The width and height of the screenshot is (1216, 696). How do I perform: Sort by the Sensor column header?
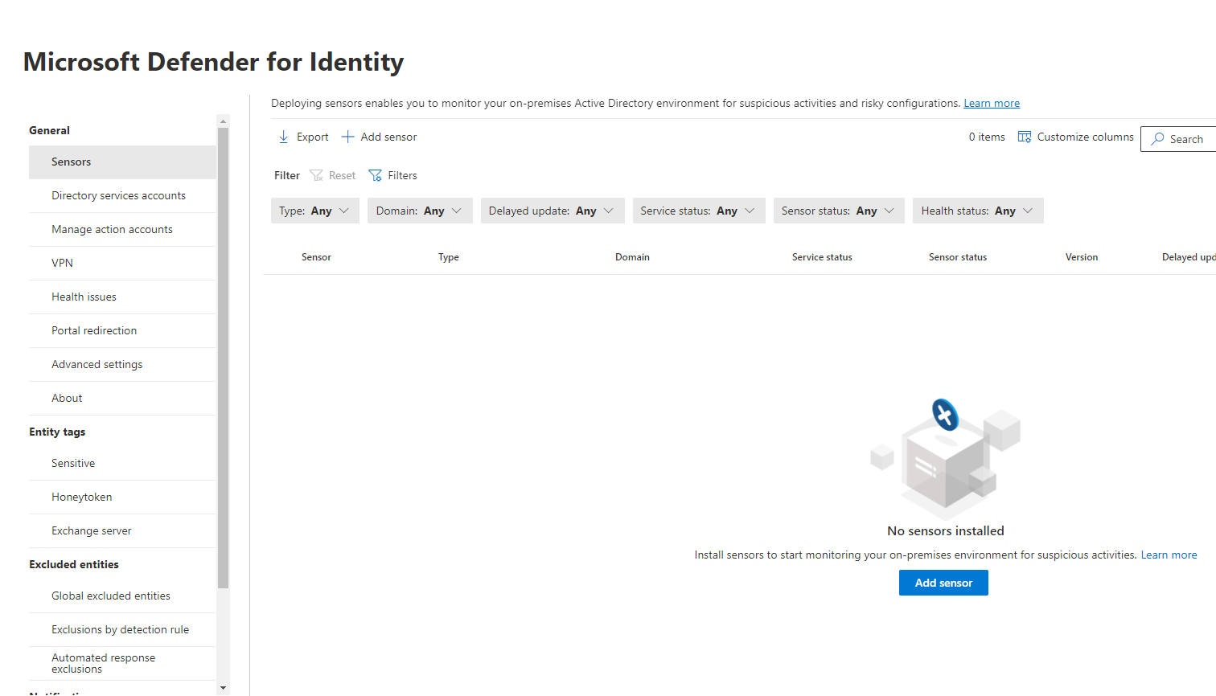tap(316, 257)
